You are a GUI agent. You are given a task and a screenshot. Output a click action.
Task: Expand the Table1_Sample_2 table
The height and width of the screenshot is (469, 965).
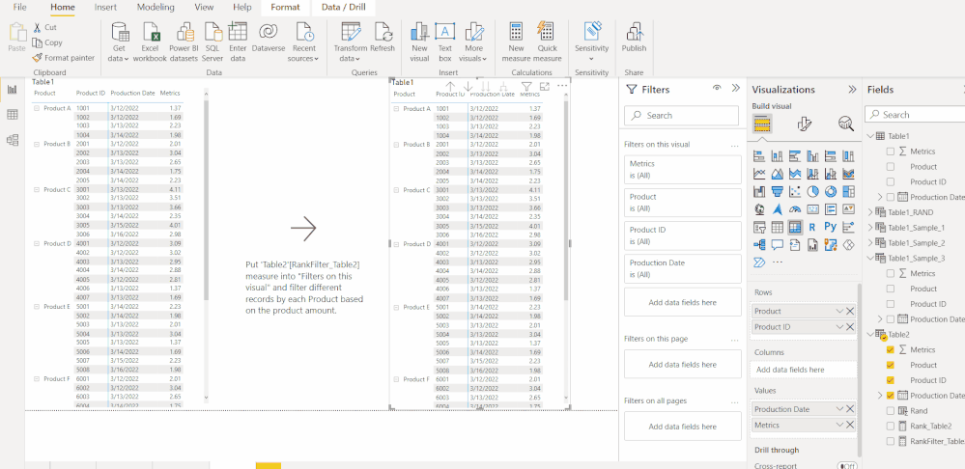point(870,243)
